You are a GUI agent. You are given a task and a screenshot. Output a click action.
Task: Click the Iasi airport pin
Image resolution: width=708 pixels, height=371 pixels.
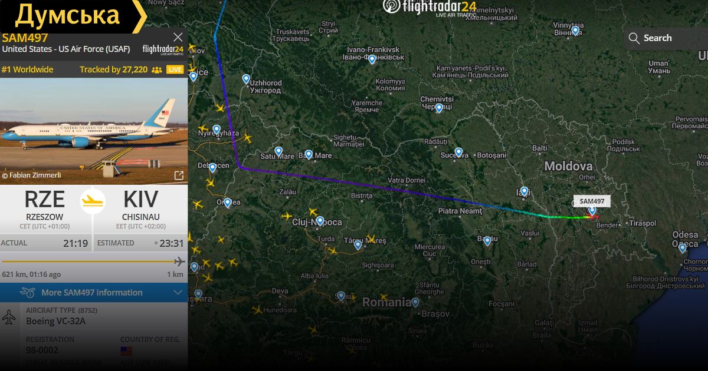[x=524, y=191]
